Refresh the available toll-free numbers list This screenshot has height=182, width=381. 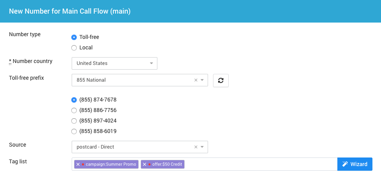click(x=220, y=80)
